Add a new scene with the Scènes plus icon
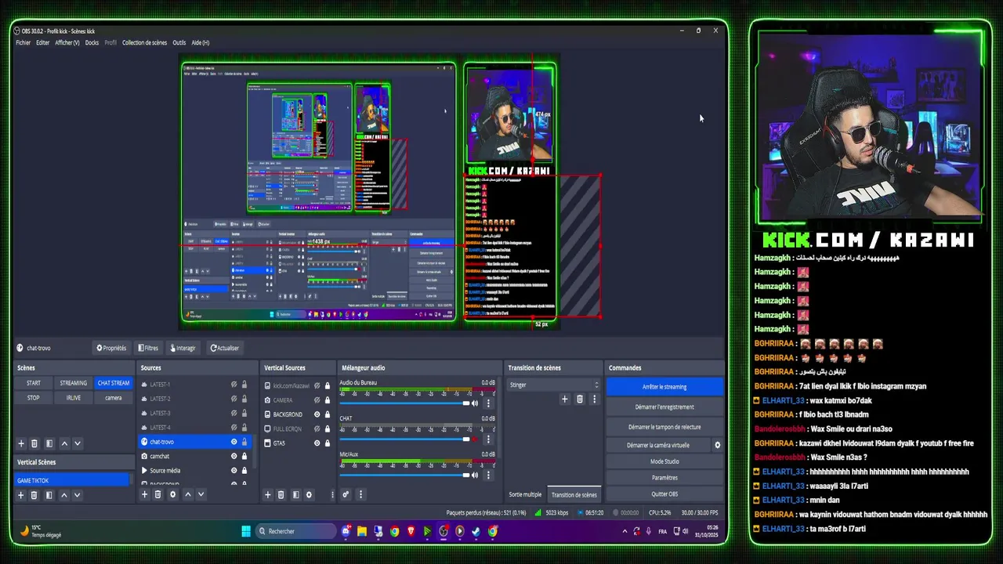The image size is (1003, 564). (21, 443)
